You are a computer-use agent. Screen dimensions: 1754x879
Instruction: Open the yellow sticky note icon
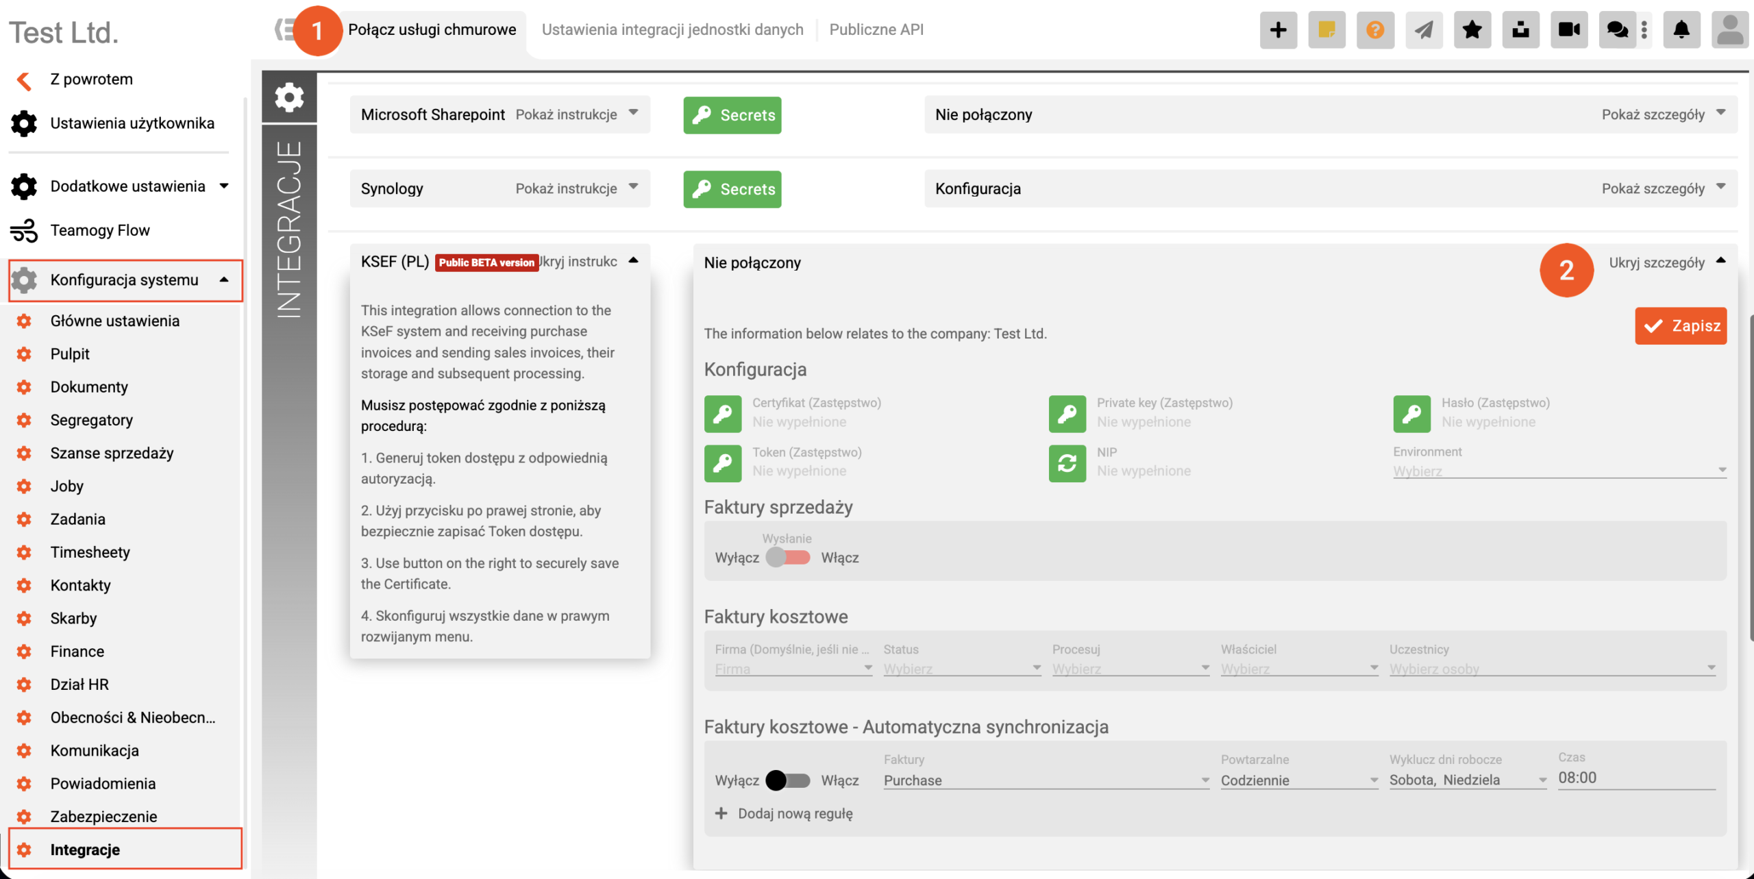pyautogui.click(x=1326, y=30)
